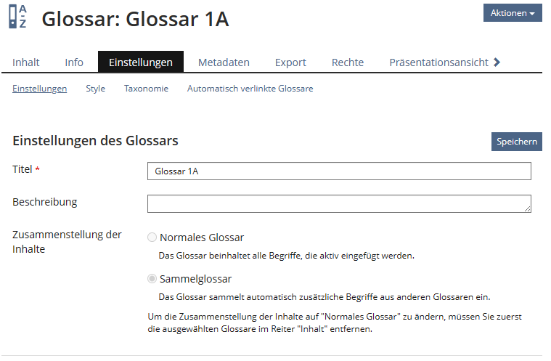The width and height of the screenshot is (551, 361).
Task: Select the underlined Einstellungen sub-tab link
Action: (x=40, y=89)
